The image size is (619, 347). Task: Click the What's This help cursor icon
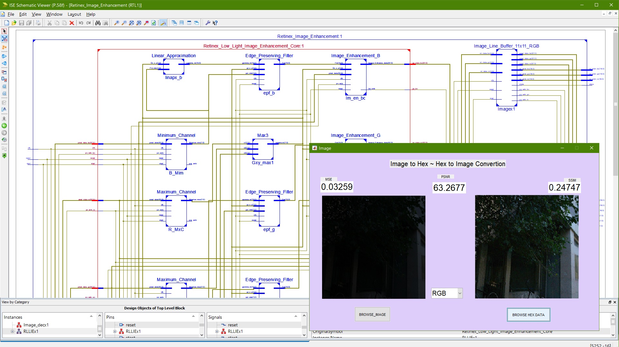(x=215, y=23)
